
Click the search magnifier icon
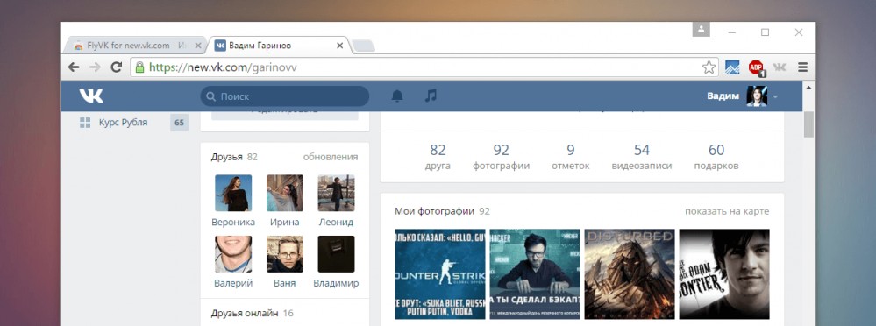click(210, 96)
